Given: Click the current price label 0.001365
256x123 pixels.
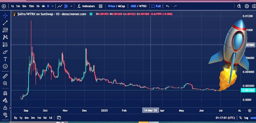Looking at the screenshot, I should tap(248, 90).
